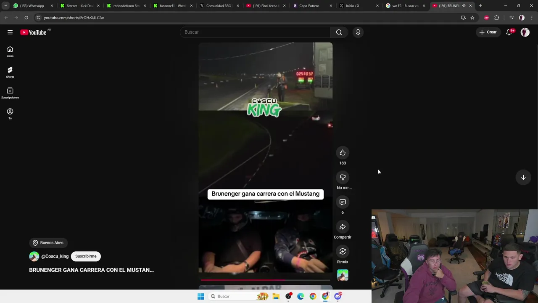The height and width of the screenshot is (303, 538).
Task: Close the Copa Potrero tab
Action: (x=331, y=6)
